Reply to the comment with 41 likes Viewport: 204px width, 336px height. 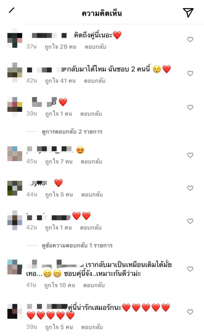(95, 81)
